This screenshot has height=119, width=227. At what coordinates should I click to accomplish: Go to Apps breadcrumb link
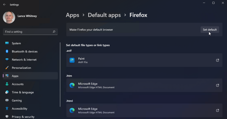coord(72,15)
